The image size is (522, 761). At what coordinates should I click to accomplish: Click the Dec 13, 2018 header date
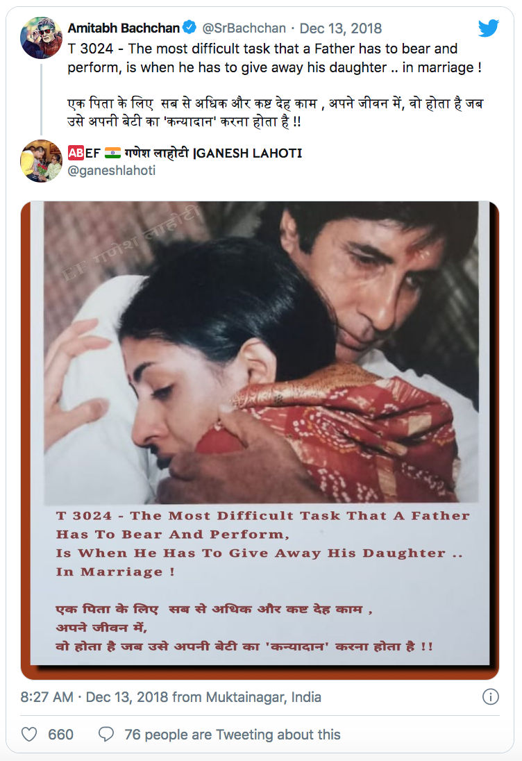pyautogui.click(x=341, y=28)
